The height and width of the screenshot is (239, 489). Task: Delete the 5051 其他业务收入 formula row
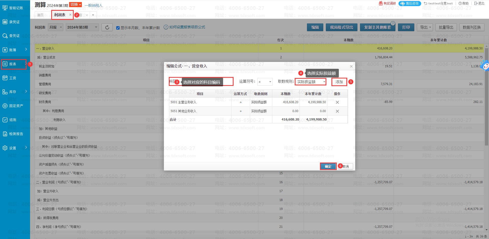point(337,111)
